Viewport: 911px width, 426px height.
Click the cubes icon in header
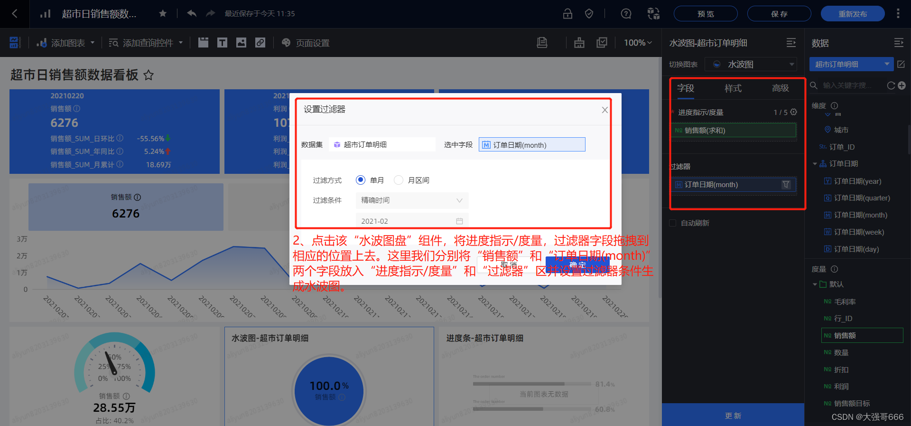click(653, 14)
